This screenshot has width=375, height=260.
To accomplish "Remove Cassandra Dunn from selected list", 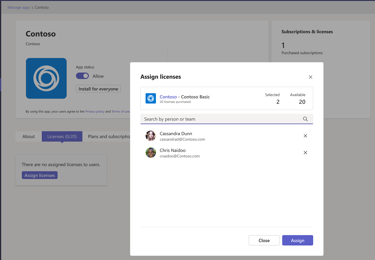I will 305,136.
